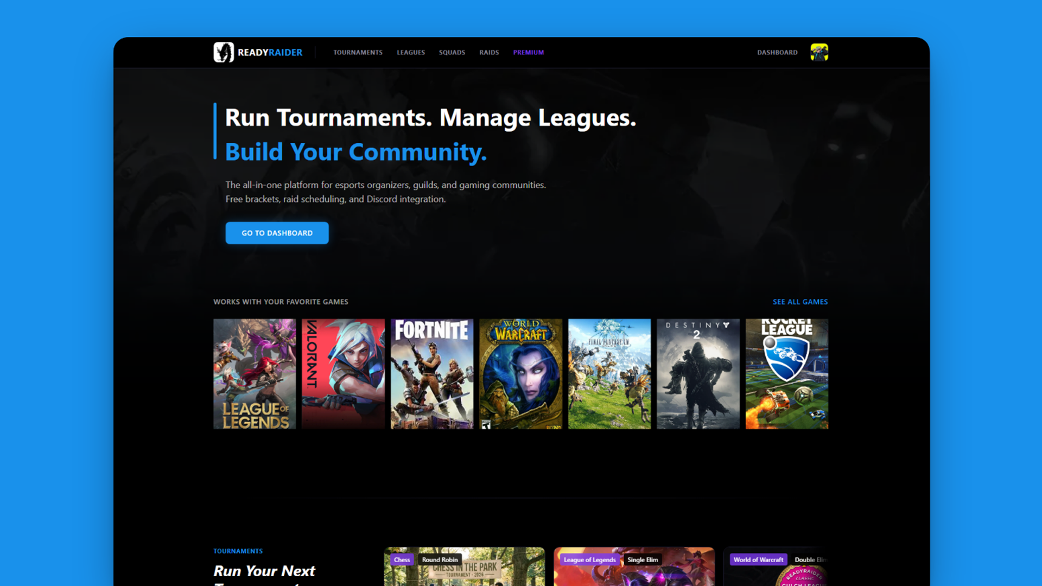Click the World of Warcraft tag on the tournament card
The height and width of the screenshot is (586, 1042).
tap(758, 559)
